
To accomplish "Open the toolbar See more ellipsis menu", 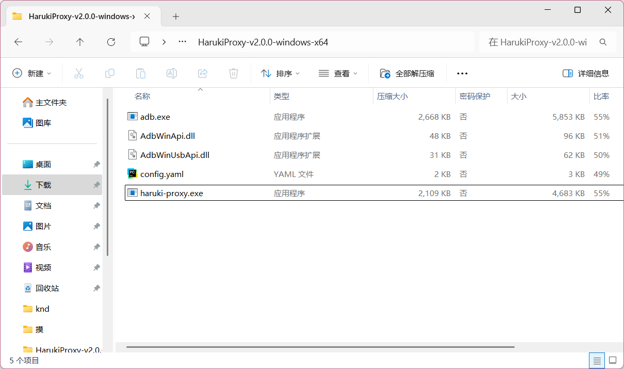I will [462, 73].
